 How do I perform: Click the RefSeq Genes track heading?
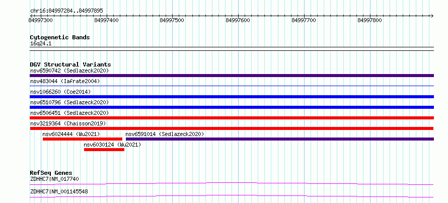51,173
